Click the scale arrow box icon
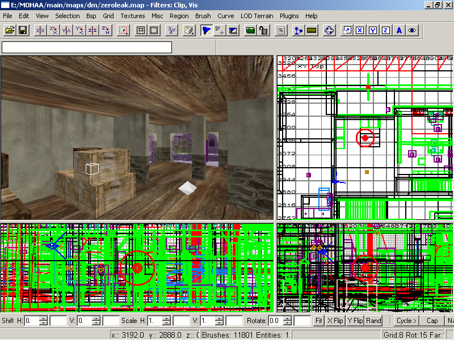 (346, 30)
